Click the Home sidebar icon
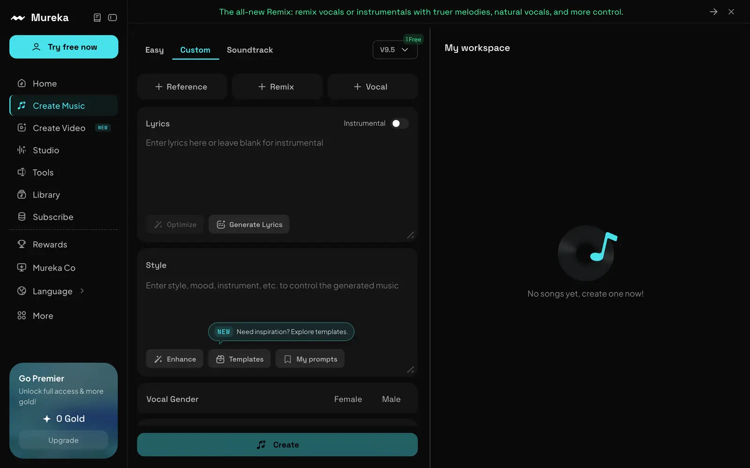This screenshot has height=468, width=750. [22, 83]
